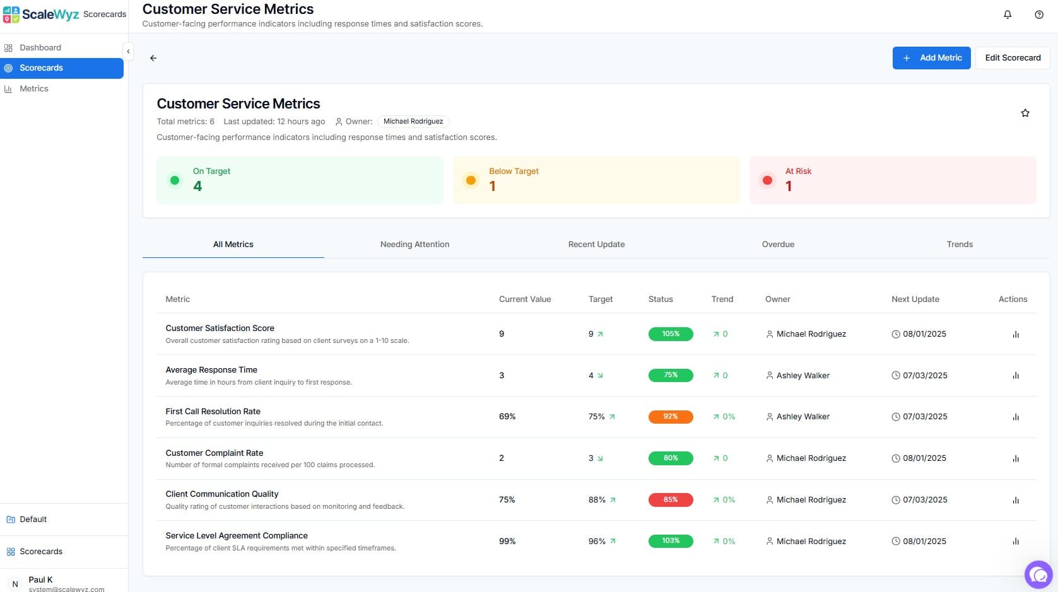Click the green On Target status dot
1058x592 pixels.
click(x=174, y=180)
